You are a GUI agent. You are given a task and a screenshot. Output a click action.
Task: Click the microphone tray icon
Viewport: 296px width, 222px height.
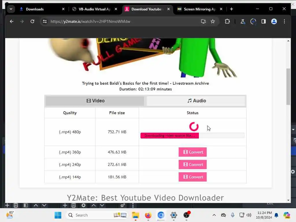click(x=233, y=215)
